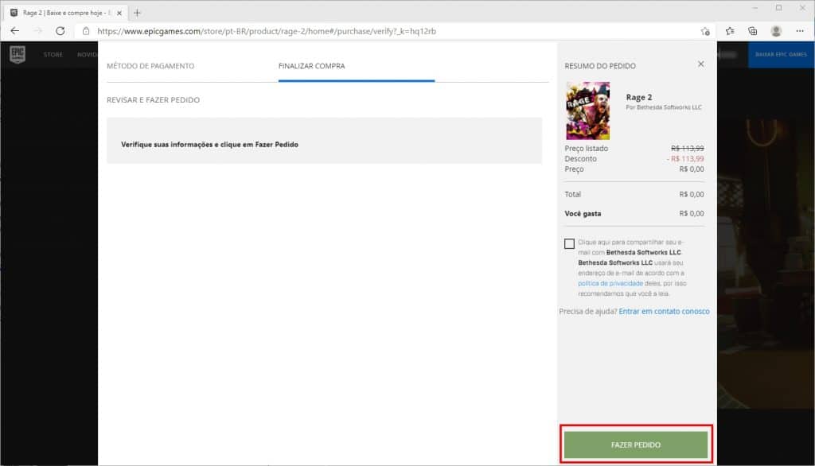Viewport: 815px width, 466px height.
Task: Click the struck-through listed price R$ 113,99
Action: pyautogui.click(x=687, y=149)
